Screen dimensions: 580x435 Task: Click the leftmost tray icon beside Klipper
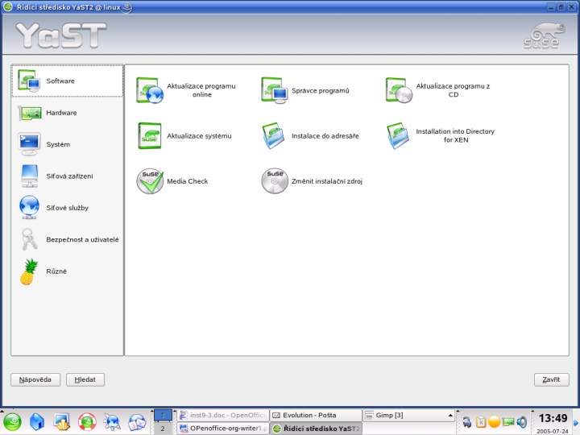467,421
